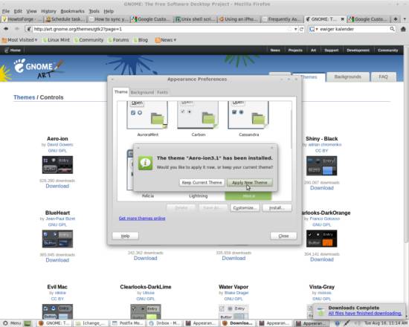The height and width of the screenshot is (327, 409).
Task: Follow Get more themes online link
Action: [x=142, y=218]
